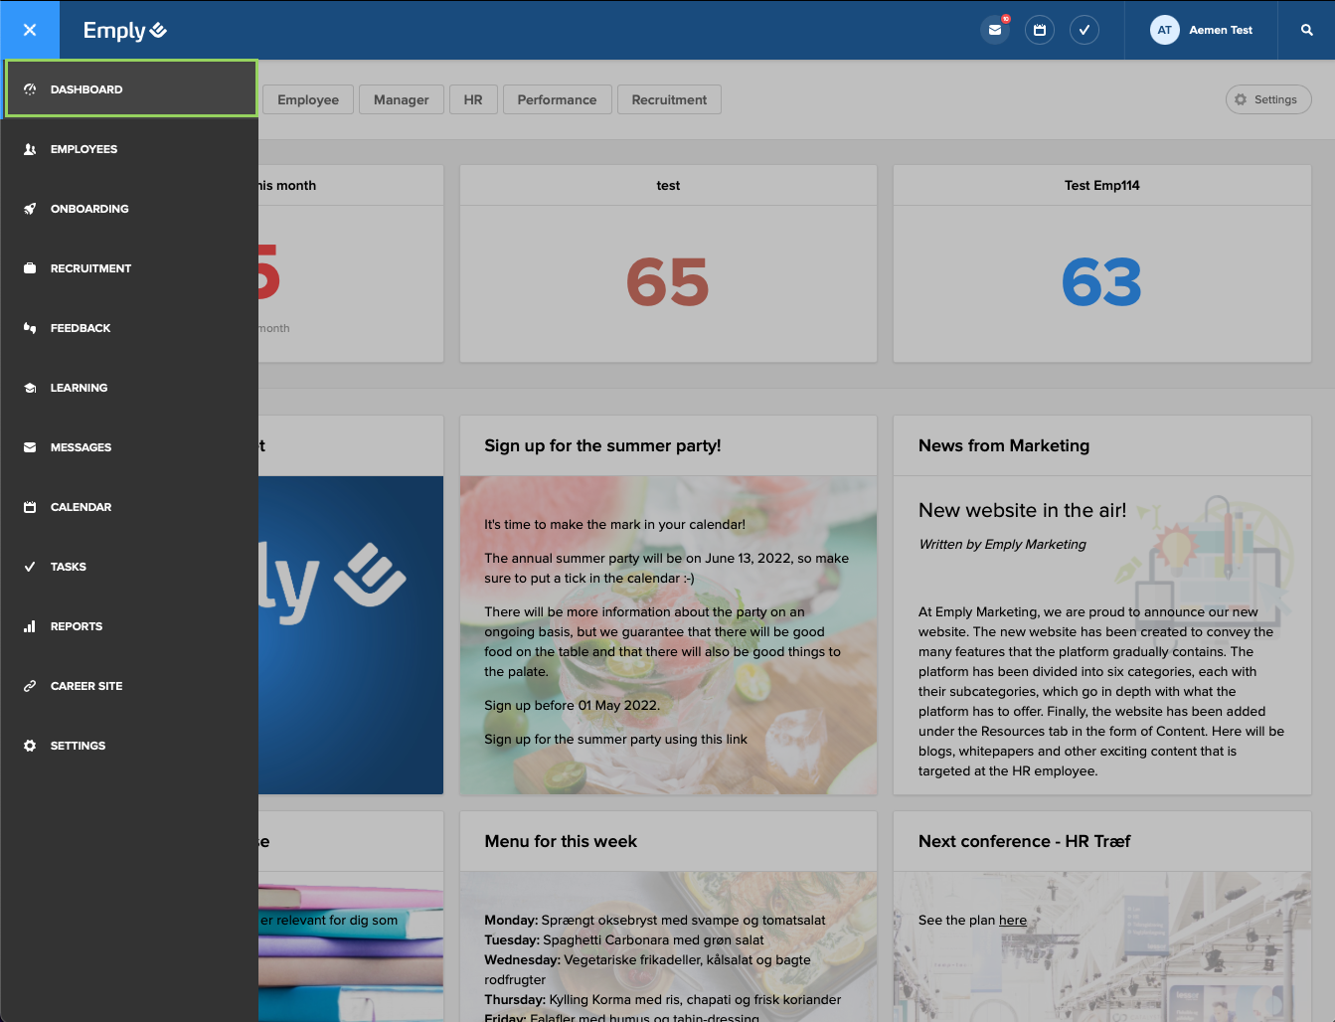Open the messages envelope with notification badge

point(995,30)
